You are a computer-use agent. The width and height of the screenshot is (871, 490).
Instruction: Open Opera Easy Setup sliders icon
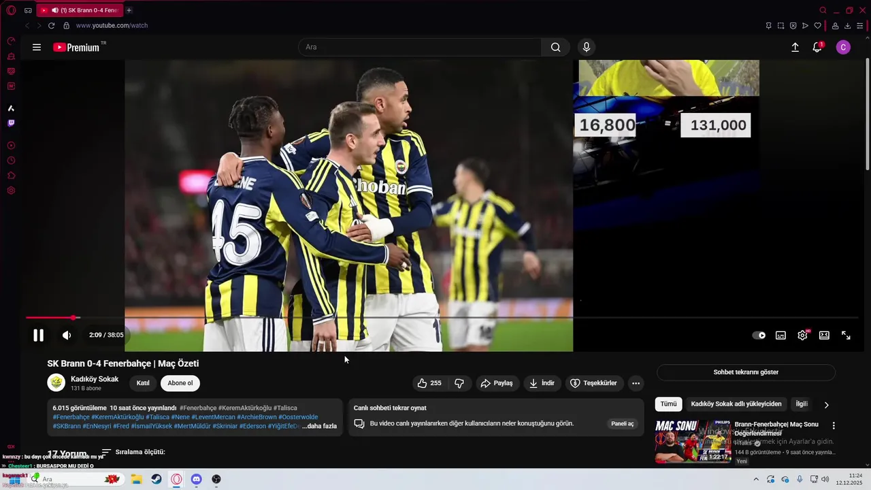859,26
